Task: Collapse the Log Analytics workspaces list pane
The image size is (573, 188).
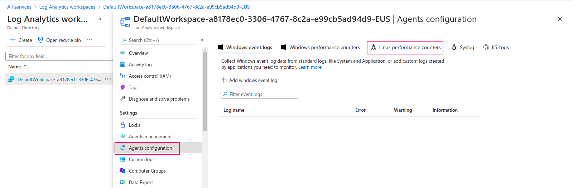Action: (100, 19)
